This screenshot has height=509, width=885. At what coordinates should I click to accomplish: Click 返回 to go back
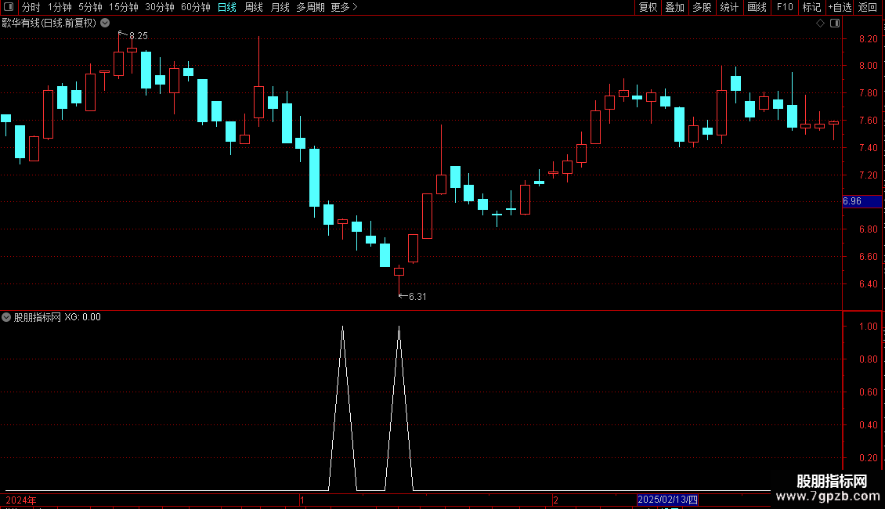[x=868, y=7]
